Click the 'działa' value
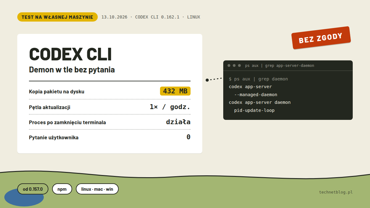This screenshot has height=208, width=370. pyautogui.click(x=178, y=122)
